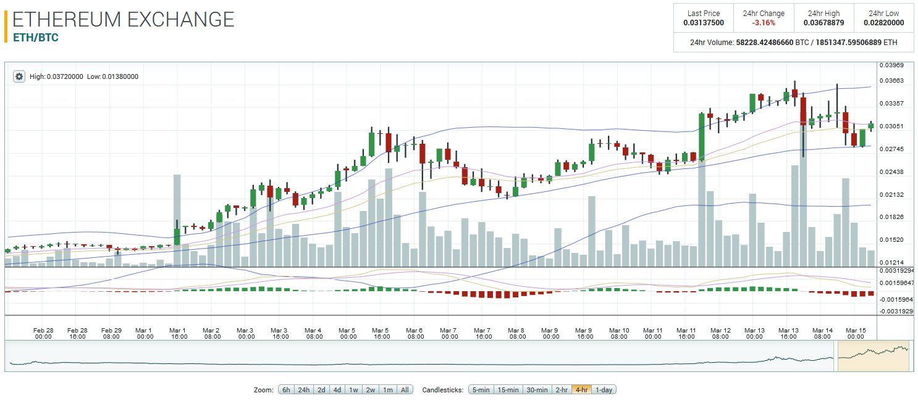Click the 0.01520 price axis label
The height and width of the screenshot is (401, 918).
coord(891,239)
